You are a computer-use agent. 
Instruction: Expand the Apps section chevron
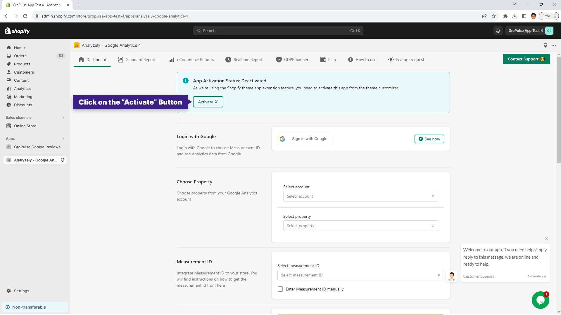pos(63,139)
